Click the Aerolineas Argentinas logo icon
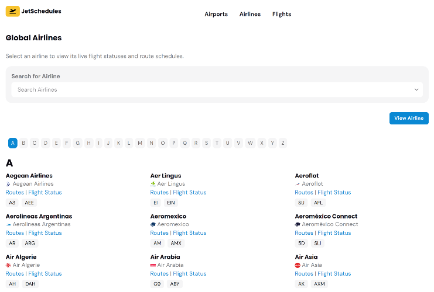434x292 pixels. pos(8,225)
